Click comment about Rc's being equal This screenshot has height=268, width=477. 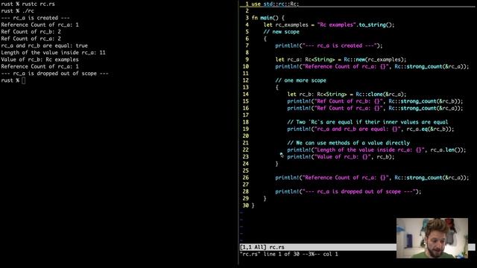point(367,122)
